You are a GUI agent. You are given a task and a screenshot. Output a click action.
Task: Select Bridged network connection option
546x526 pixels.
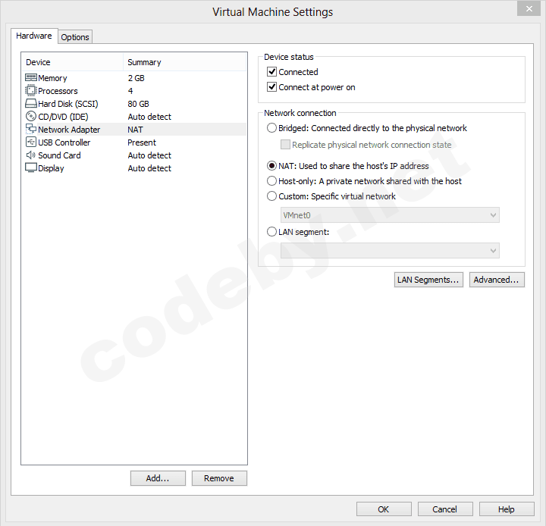[271, 128]
